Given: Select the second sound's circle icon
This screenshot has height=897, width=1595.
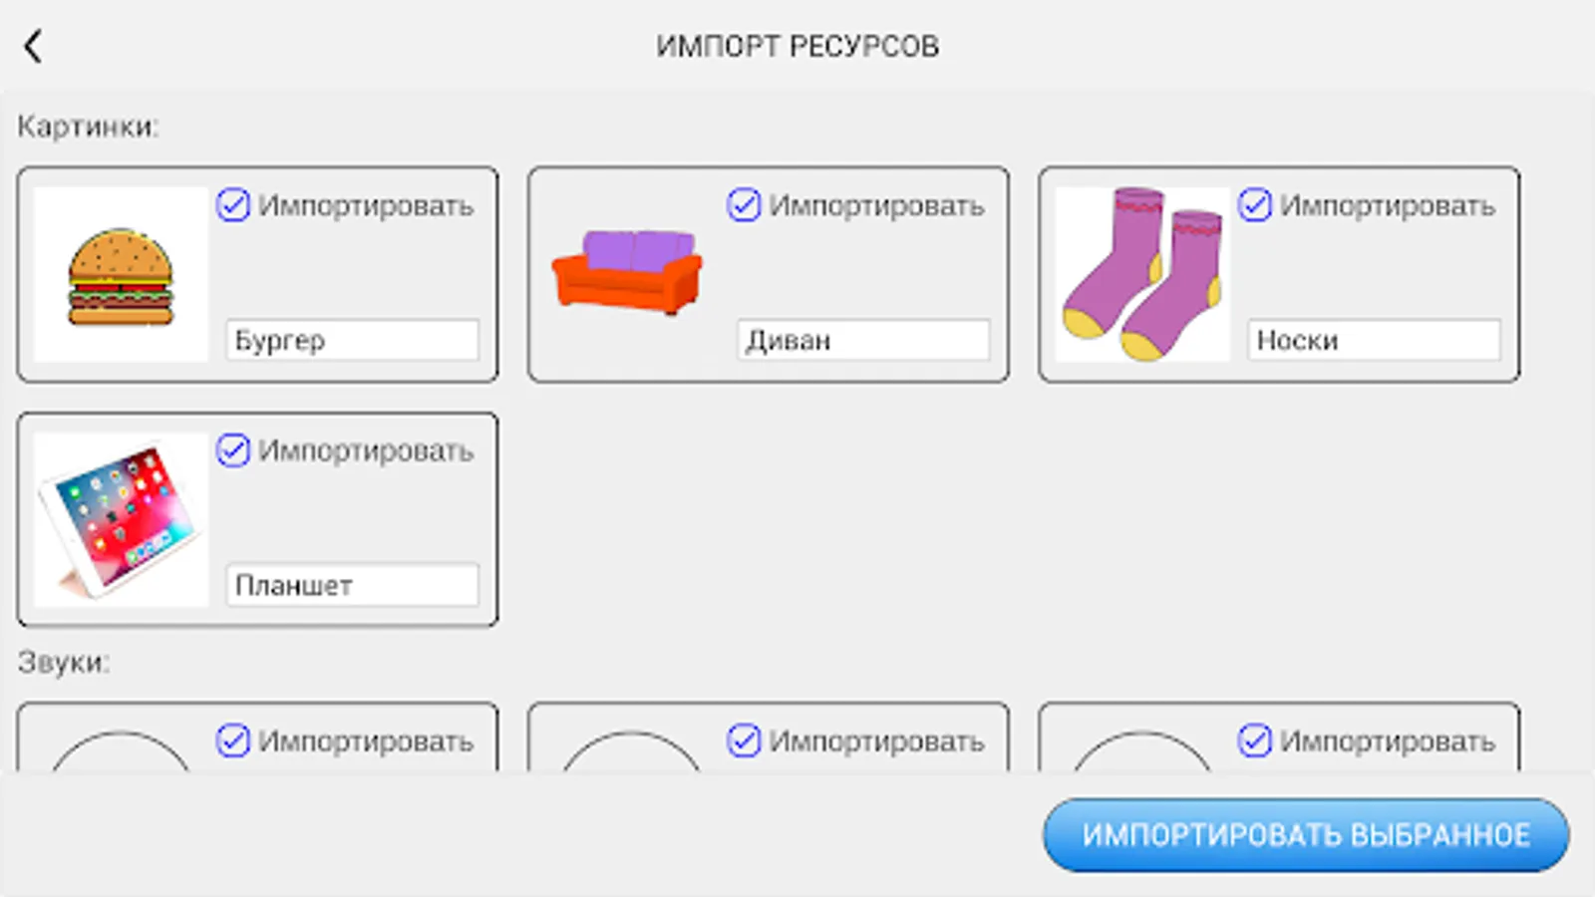Looking at the screenshot, I should coord(632,751).
